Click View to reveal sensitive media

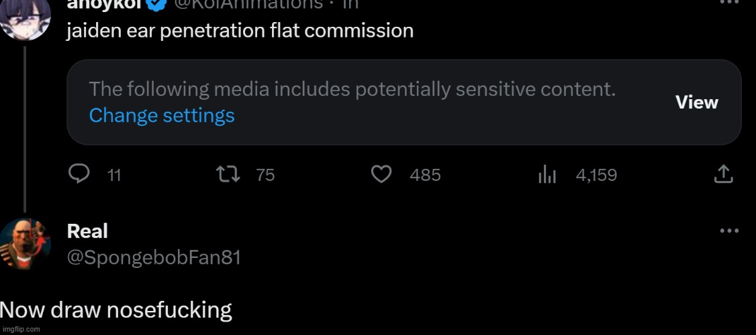(x=696, y=103)
